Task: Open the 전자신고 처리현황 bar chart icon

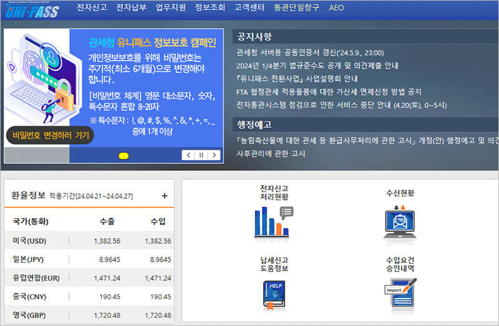Action: [x=274, y=222]
